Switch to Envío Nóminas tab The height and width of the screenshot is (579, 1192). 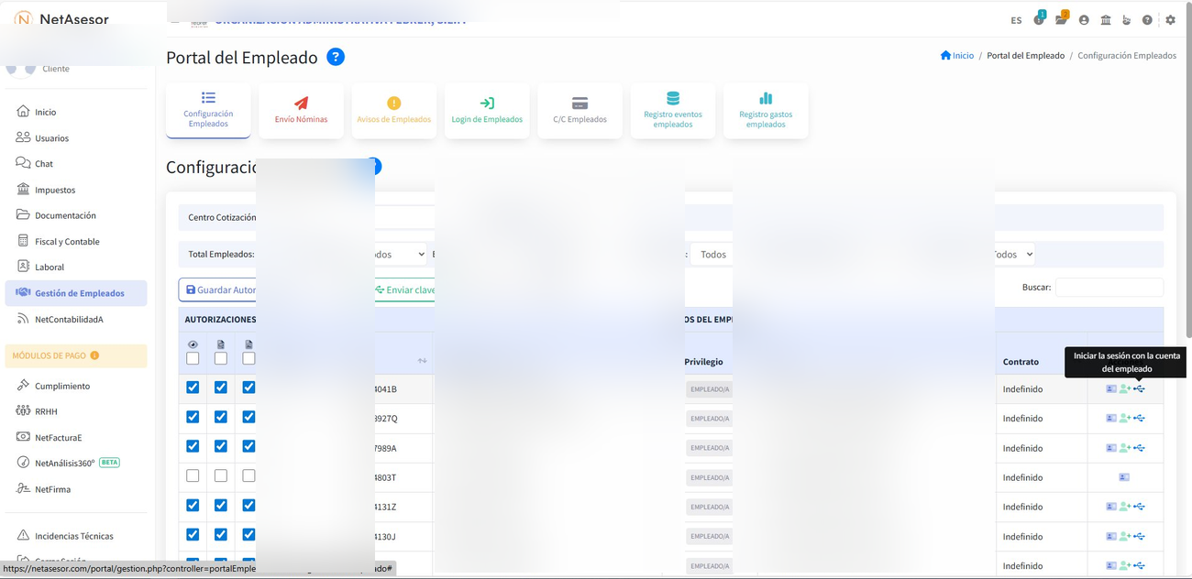(x=301, y=111)
